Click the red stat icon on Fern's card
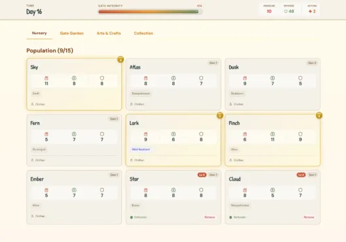Image resolution: width=346 pixels, height=242 pixels. tap(46, 134)
